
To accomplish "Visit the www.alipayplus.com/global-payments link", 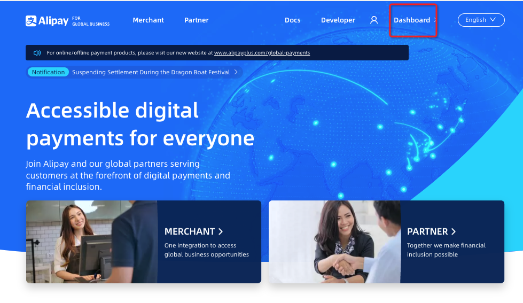I will [x=262, y=53].
